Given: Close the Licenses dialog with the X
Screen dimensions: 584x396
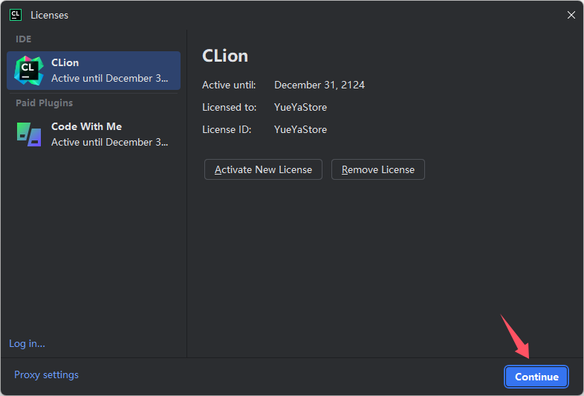Looking at the screenshot, I should tap(571, 15).
